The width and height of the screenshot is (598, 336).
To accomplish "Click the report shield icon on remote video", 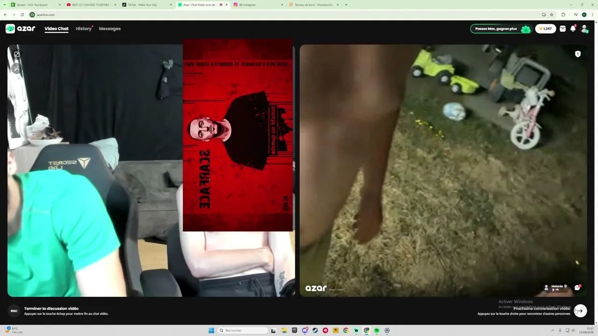I will click(577, 54).
